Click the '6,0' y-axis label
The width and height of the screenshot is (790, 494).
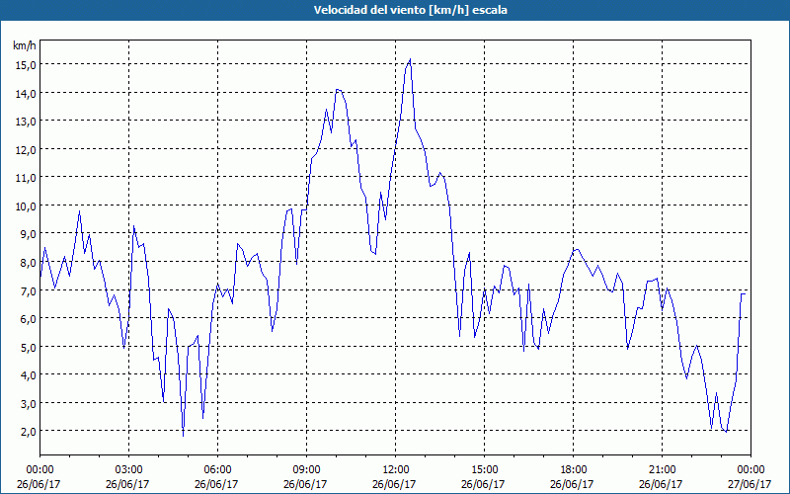coord(28,318)
